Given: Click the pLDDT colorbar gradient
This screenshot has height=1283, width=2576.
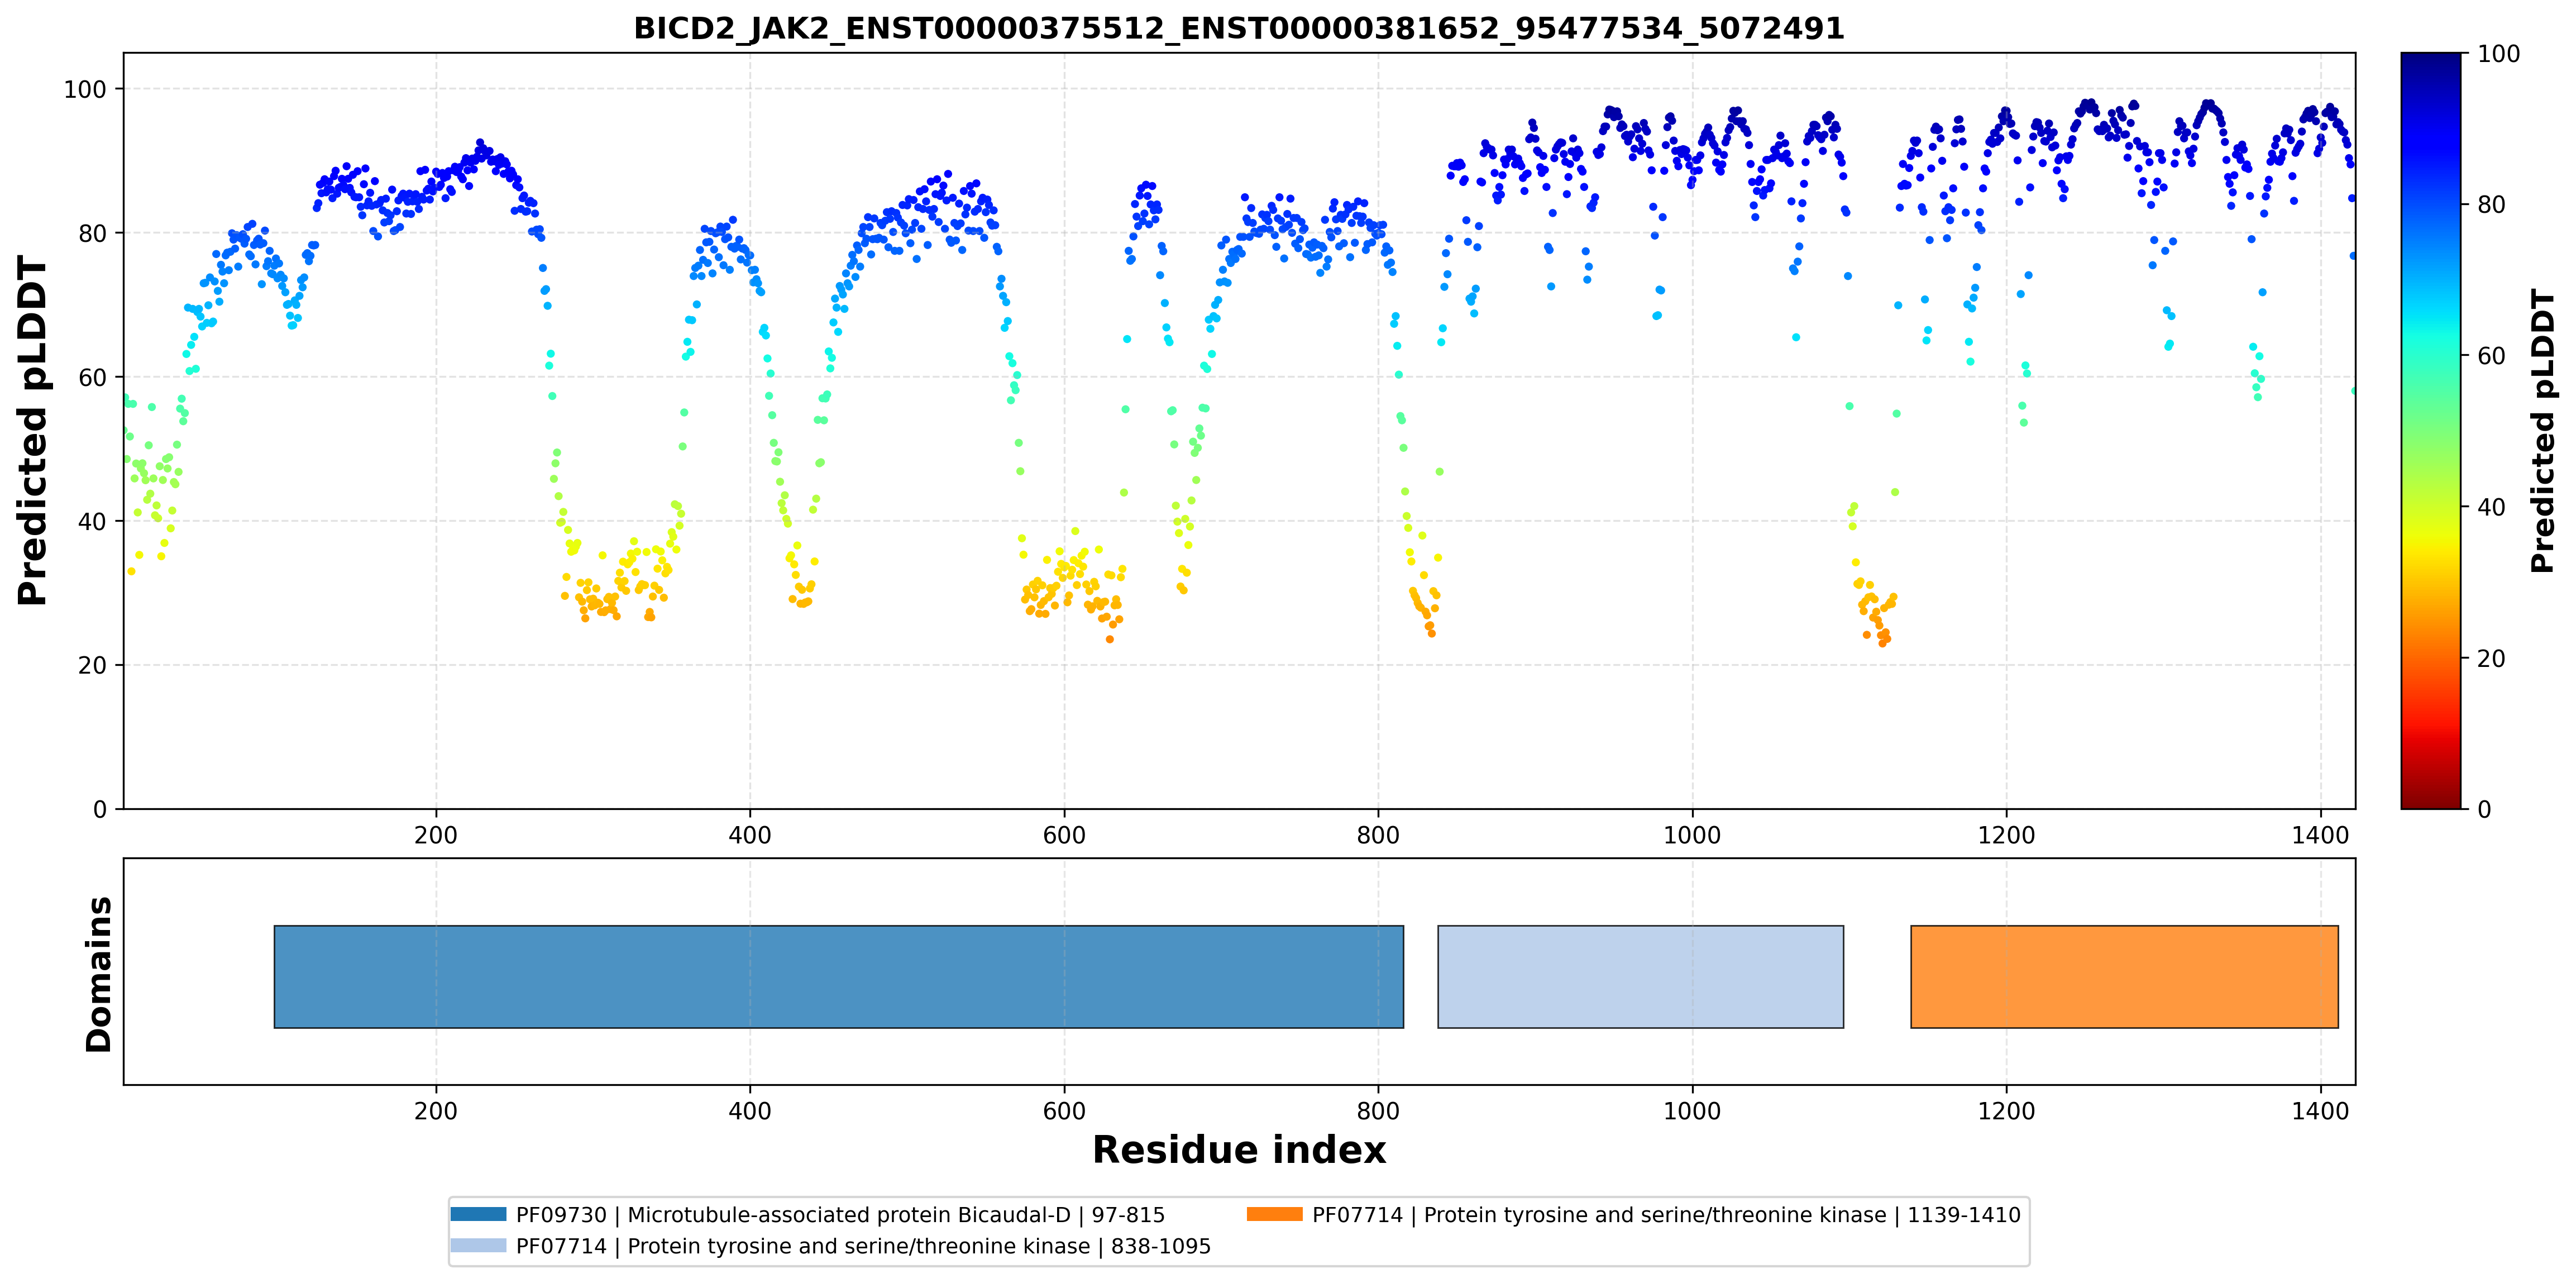Looking at the screenshot, I should (x=2430, y=431).
